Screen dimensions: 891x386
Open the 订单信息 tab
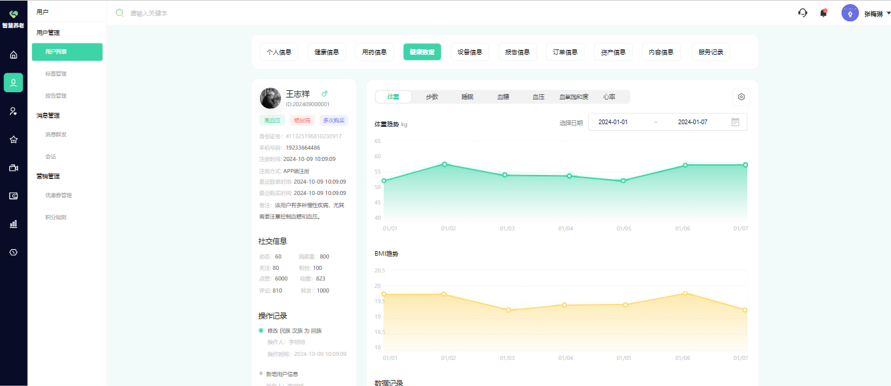565,52
